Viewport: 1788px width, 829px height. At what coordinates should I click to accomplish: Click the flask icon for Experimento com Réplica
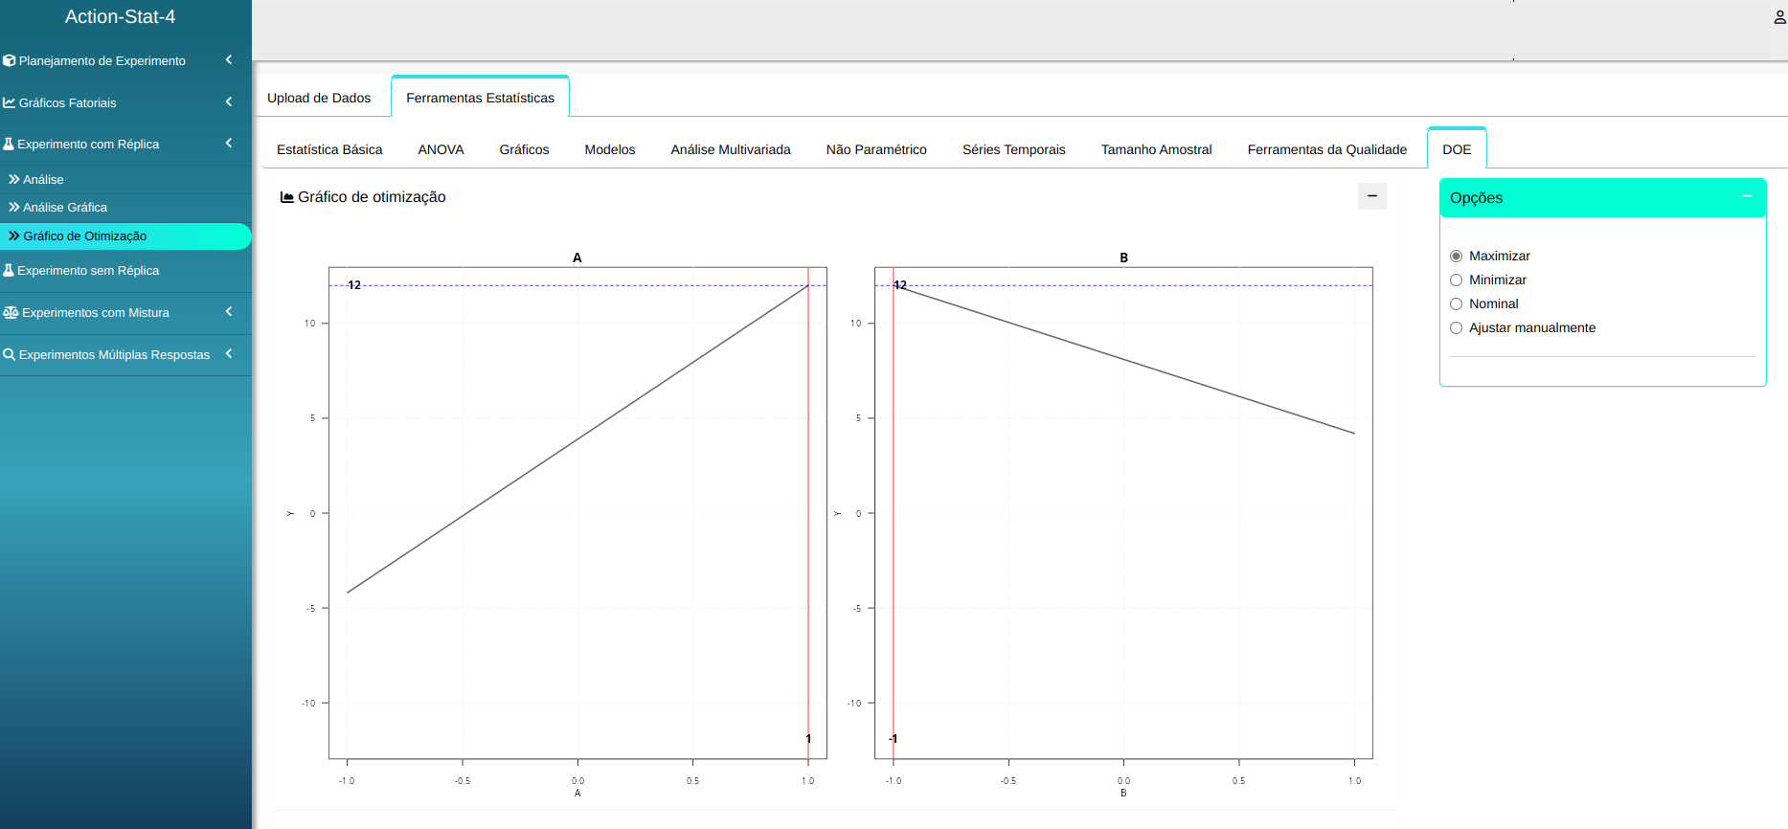point(9,144)
